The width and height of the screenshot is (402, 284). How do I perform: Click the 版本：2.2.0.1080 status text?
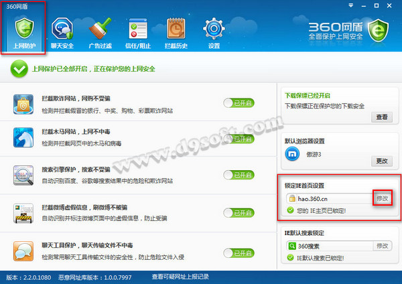coord(28,277)
